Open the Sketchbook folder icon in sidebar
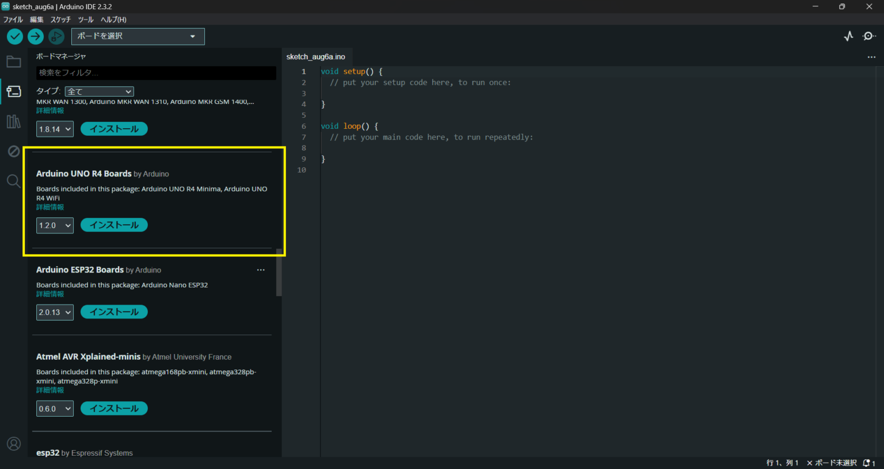884x469 pixels. [14, 61]
